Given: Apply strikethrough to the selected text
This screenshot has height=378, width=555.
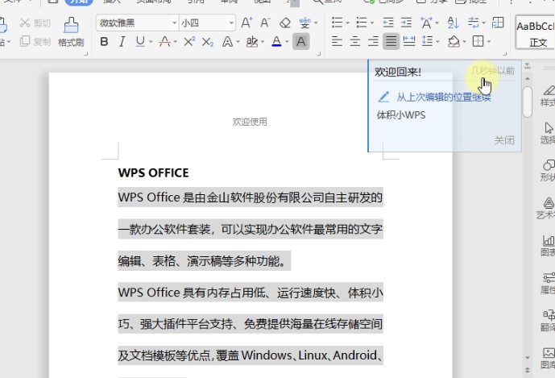Looking at the screenshot, I should point(164,41).
